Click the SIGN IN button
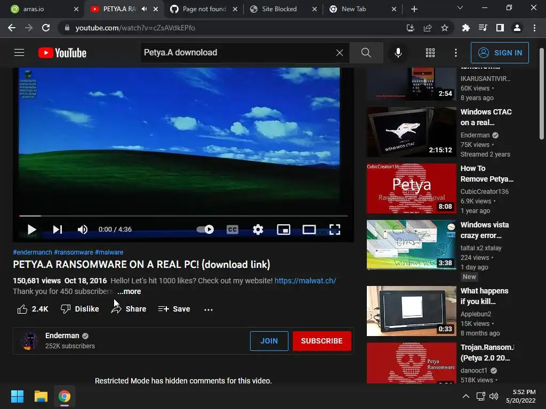 point(500,53)
